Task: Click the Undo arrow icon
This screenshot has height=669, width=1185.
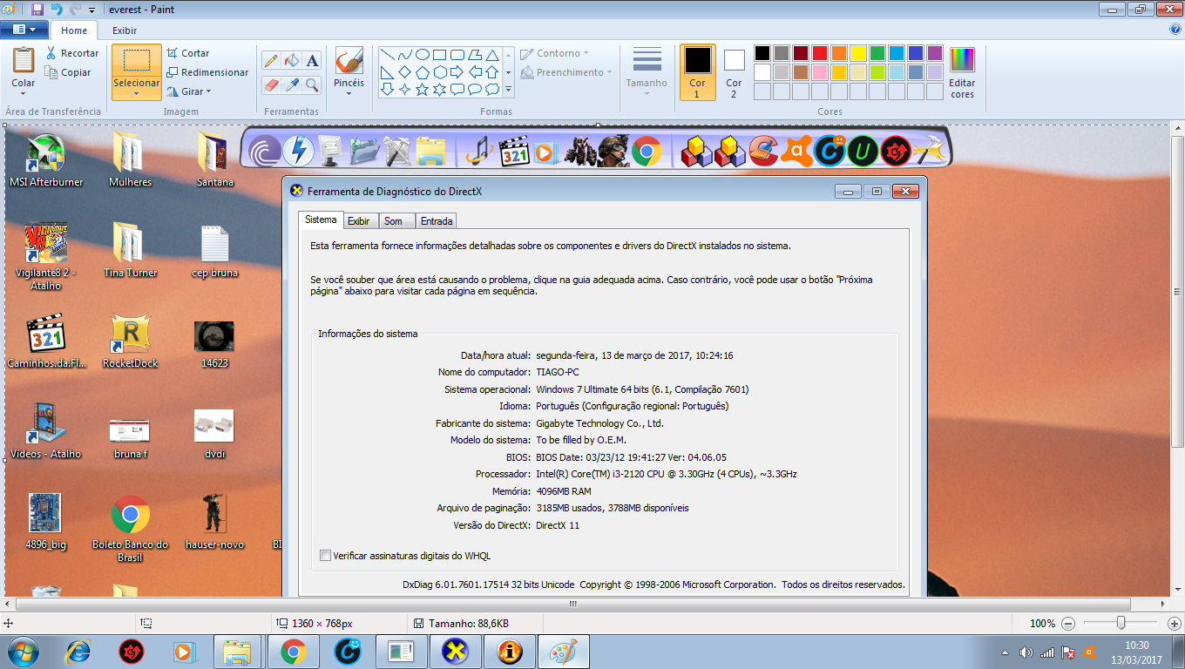Action: [x=57, y=10]
